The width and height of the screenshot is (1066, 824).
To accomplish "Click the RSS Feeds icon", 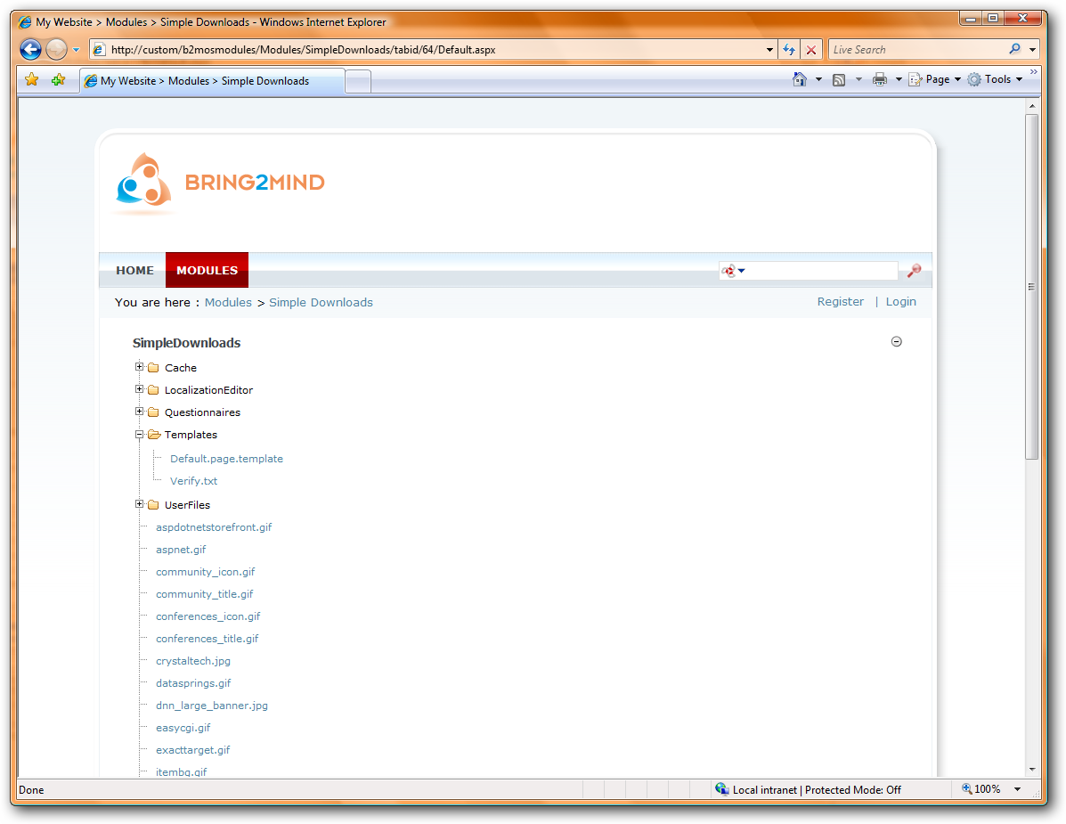I will pyautogui.click(x=840, y=79).
